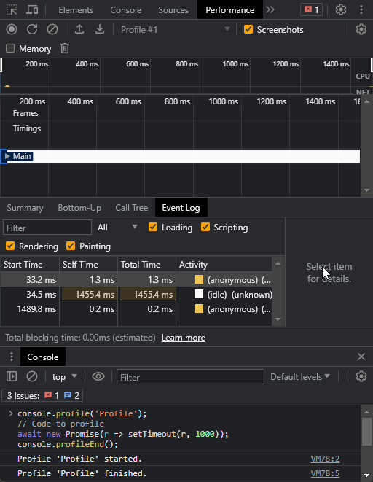Viewport: 373px width, 482px height.
Task: Open the issues counter badge showing 1
Action: pyautogui.click(x=311, y=9)
